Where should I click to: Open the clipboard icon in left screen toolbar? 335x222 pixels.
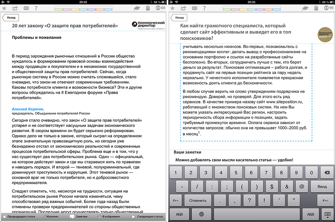148,8
